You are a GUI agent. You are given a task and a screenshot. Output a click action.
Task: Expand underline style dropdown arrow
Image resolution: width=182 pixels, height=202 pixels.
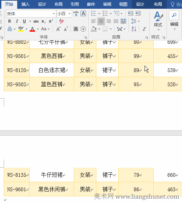[30, 21]
